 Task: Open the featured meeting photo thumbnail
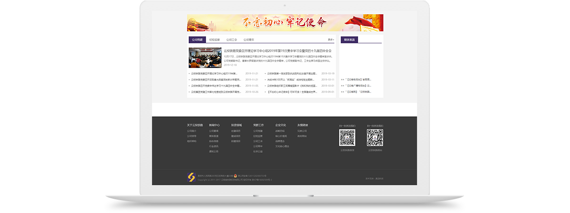(202, 57)
